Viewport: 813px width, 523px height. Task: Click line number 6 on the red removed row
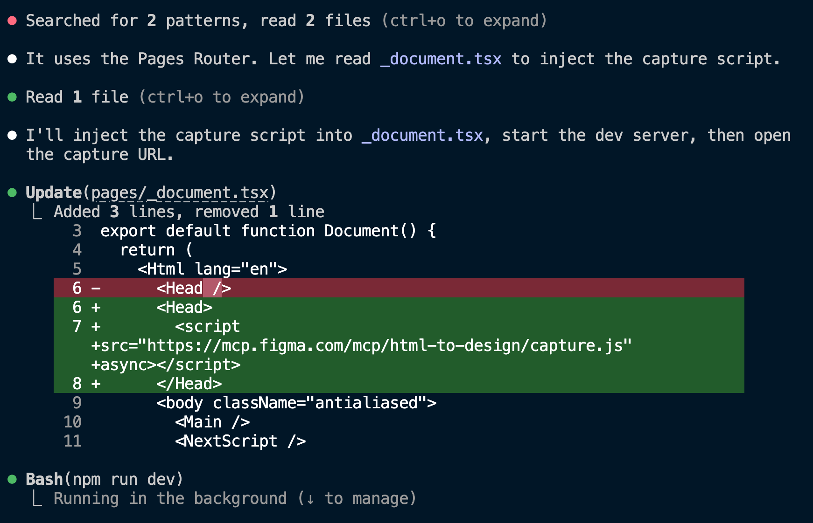[77, 289]
